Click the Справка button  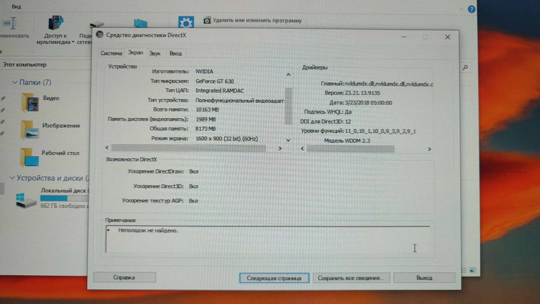(x=124, y=277)
